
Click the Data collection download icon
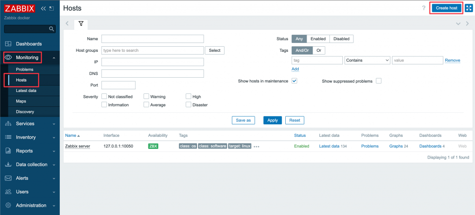(8, 165)
